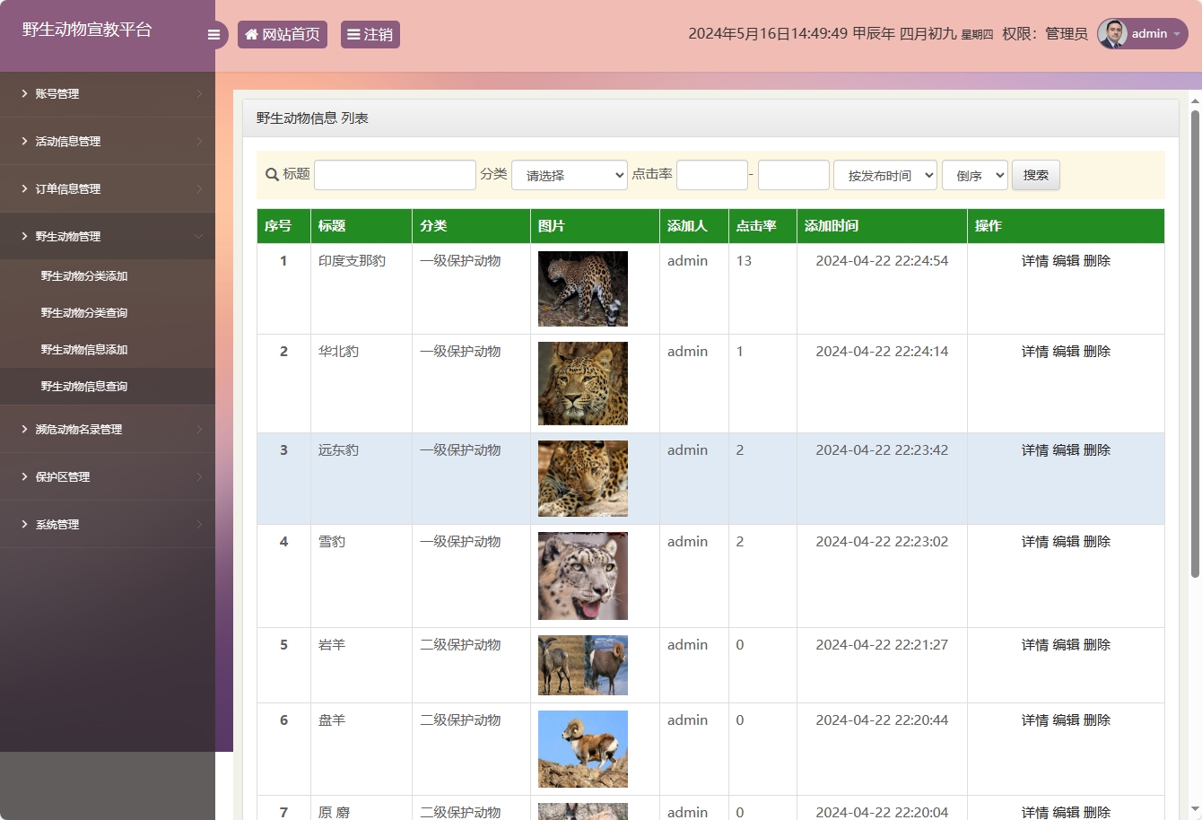
Task: Open 野生动物分类添加 submenu item
Action: pos(84,276)
